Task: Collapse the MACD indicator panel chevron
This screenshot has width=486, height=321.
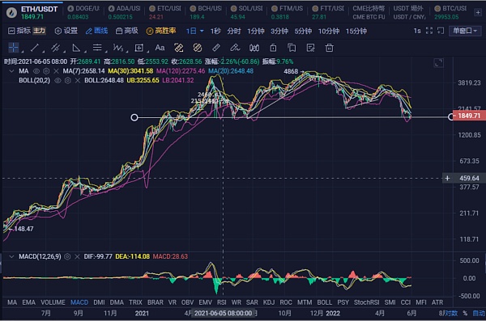Action: [11, 256]
